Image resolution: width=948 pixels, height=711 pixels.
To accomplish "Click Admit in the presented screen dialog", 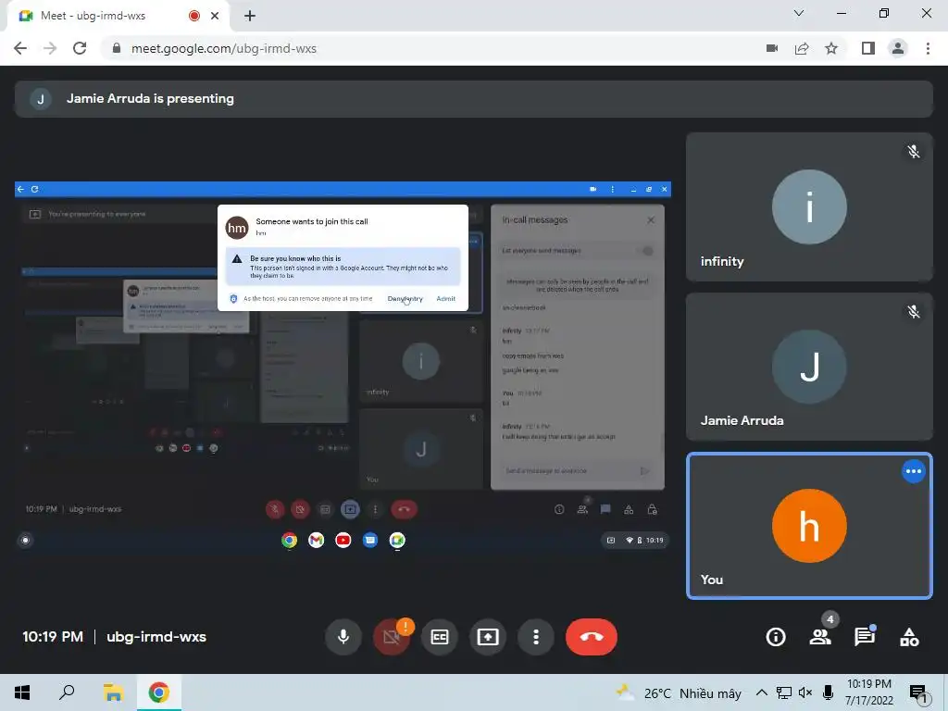I will [446, 299].
